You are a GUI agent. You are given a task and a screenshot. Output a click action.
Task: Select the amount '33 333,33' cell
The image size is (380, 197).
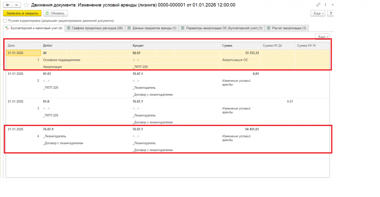click(x=240, y=53)
